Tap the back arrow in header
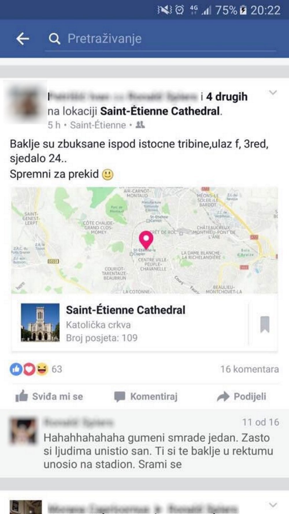Image resolution: width=289 pixels, height=514 pixels. pos(23,38)
